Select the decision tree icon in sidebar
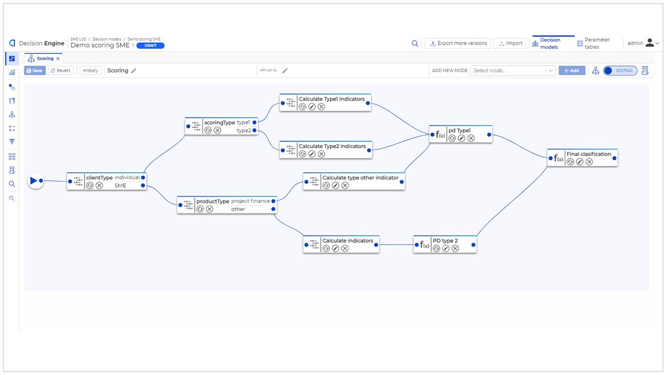 pyautogui.click(x=12, y=114)
